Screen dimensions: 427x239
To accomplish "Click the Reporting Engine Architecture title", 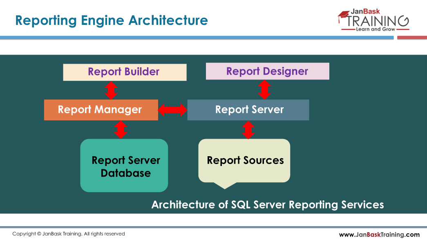I will click(x=111, y=20).
